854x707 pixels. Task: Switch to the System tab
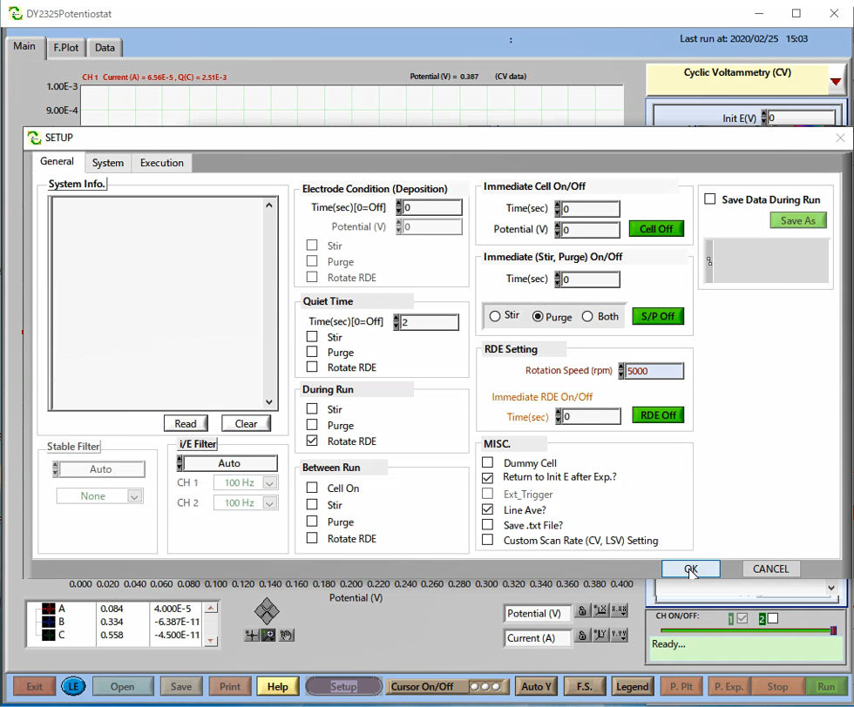(x=108, y=163)
